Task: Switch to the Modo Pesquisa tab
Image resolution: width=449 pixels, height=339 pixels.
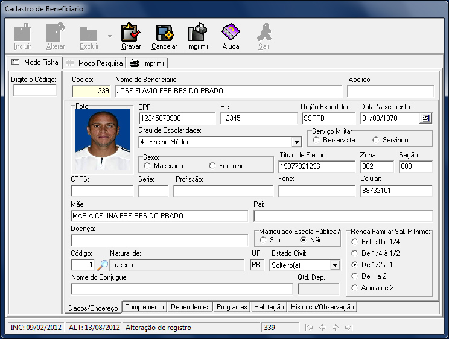Action: click(94, 63)
